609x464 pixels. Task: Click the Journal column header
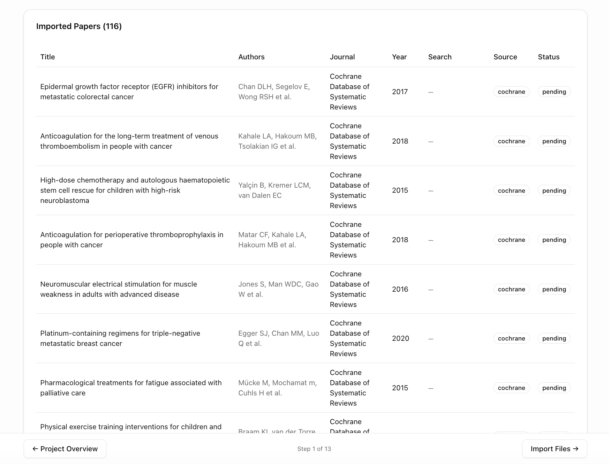point(342,57)
